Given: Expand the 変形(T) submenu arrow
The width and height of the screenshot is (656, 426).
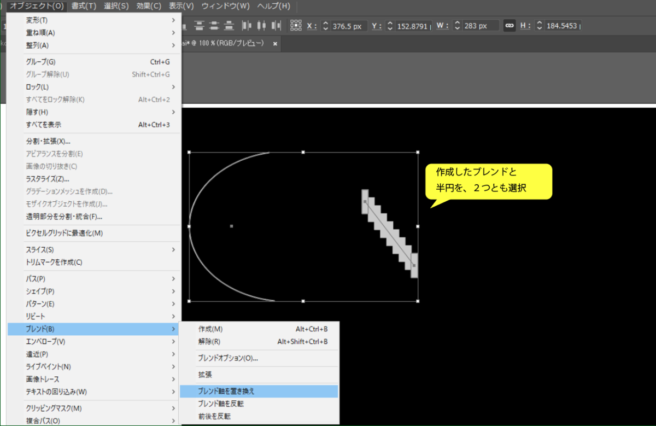Looking at the screenshot, I should point(173,20).
